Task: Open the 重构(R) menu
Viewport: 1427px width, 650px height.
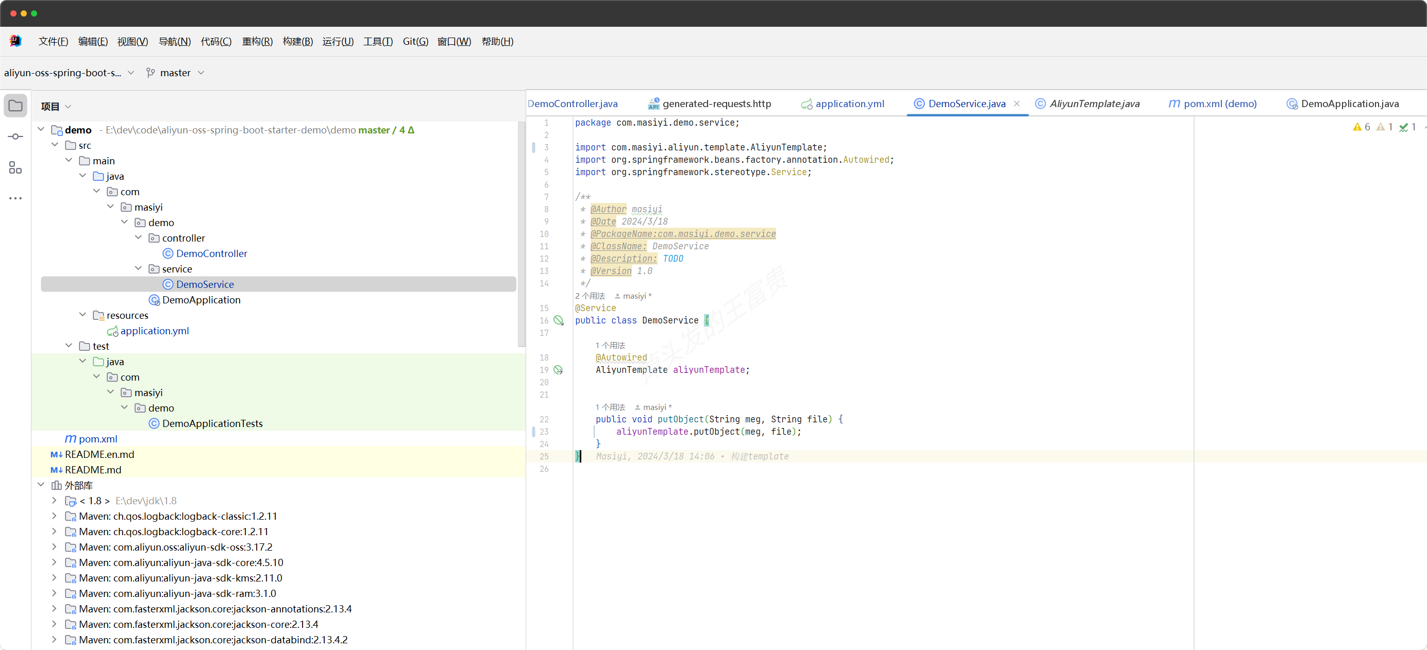Action: click(257, 42)
